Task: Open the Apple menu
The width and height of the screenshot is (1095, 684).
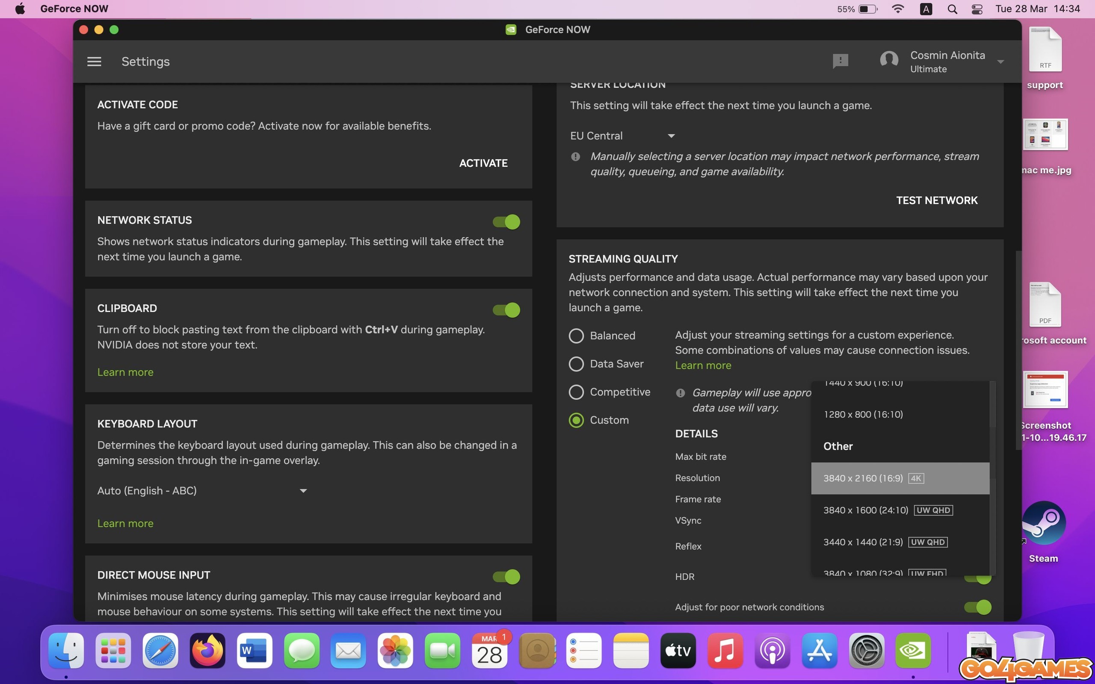Action: (x=20, y=9)
